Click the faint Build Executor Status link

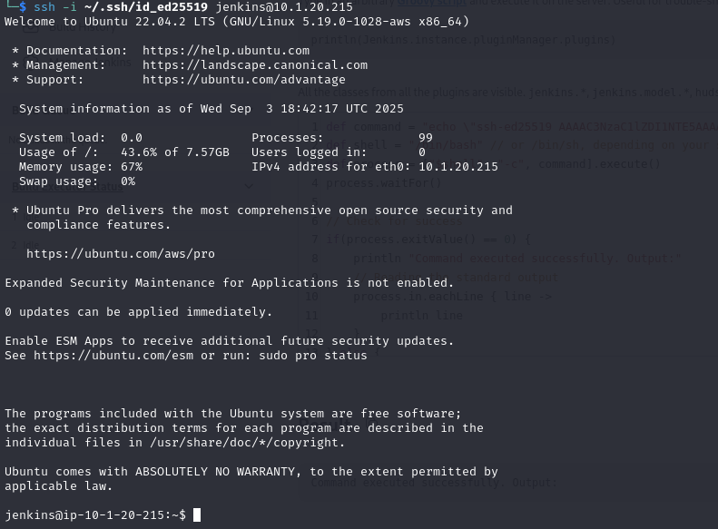point(67,187)
